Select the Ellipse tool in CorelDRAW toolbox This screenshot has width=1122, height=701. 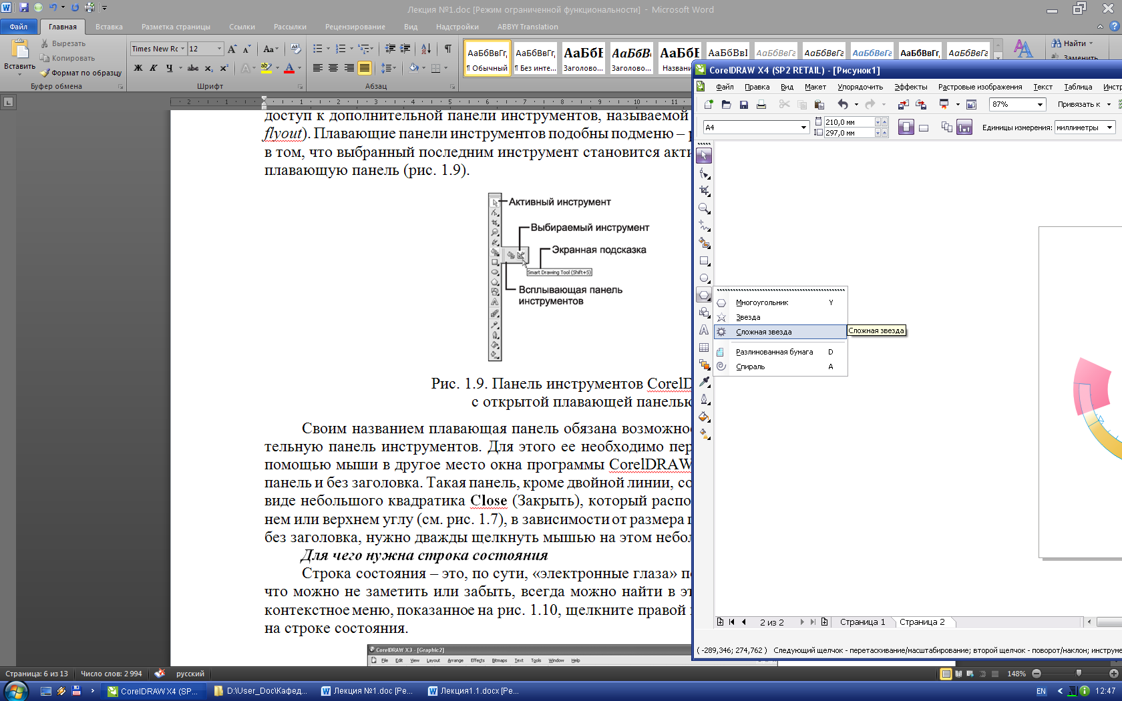tap(704, 278)
